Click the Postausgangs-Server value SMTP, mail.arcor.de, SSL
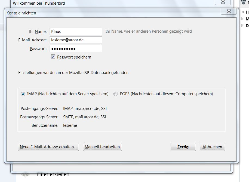 85,117
